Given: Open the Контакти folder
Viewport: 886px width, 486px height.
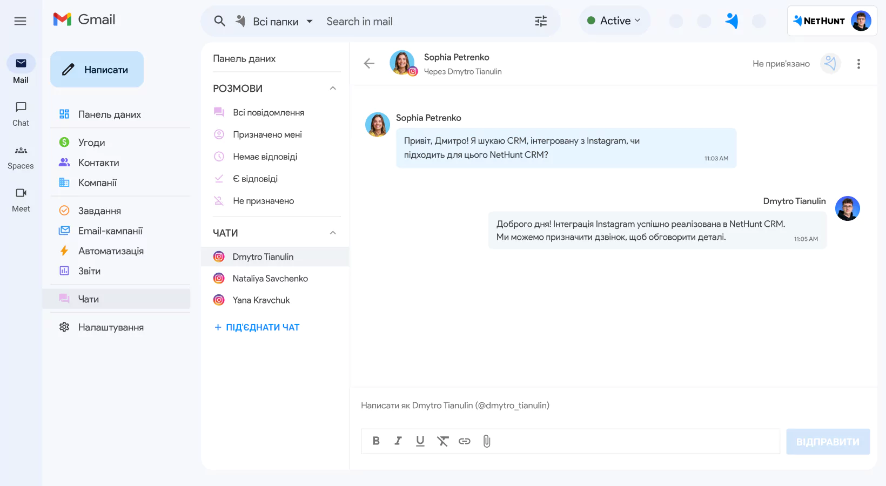Looking at the screenshot, I should 89,163.
